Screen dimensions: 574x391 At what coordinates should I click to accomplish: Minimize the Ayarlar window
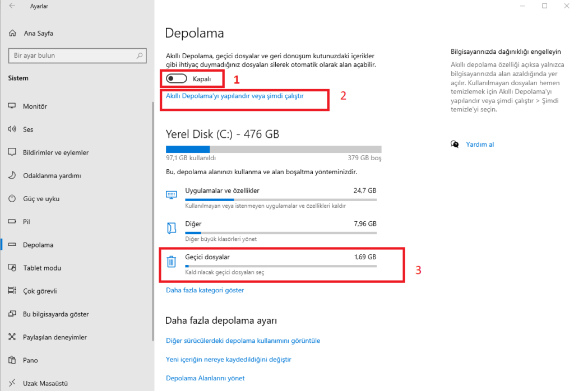522,6
